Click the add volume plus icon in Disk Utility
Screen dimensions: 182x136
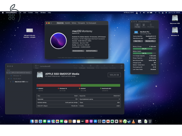(x=74, y=66)
